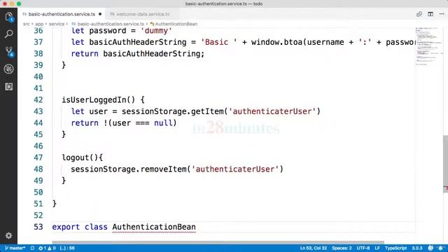
Task: Click isUserLoggedIn method name
Action: [94, 99]
